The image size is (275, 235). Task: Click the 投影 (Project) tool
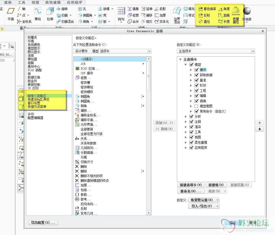pos(160,9)
